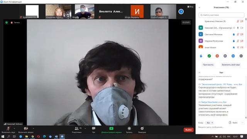Open Microsoft Edge from the taskbar
Screen dimensions: 247x139
[44, 136]
